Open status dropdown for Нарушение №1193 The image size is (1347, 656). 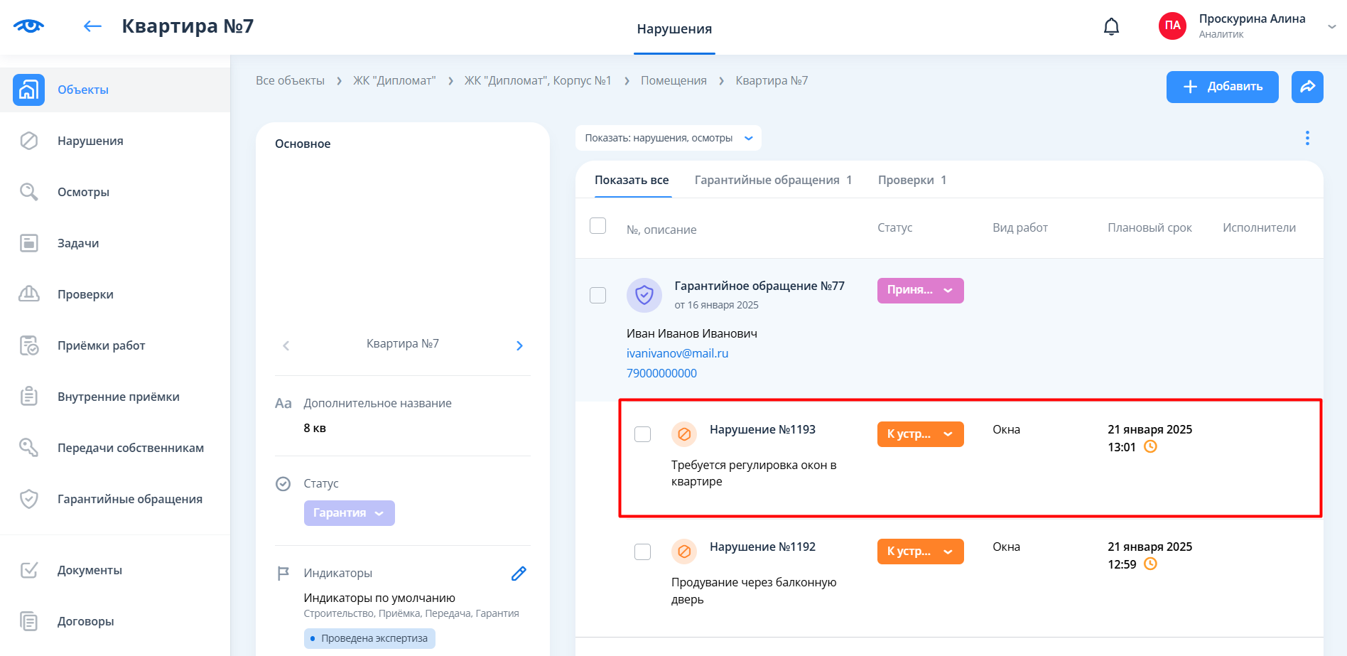point(920,434)
